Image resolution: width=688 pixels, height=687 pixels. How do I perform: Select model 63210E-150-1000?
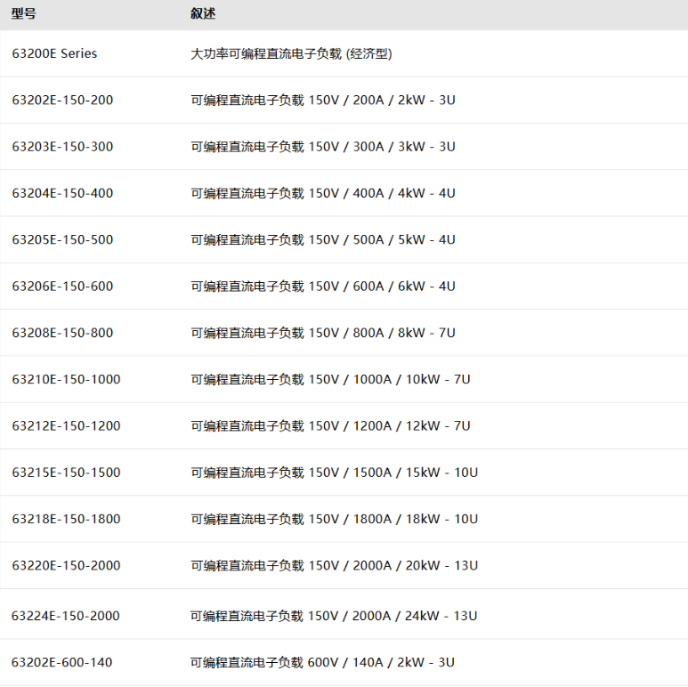pos(66,379)
